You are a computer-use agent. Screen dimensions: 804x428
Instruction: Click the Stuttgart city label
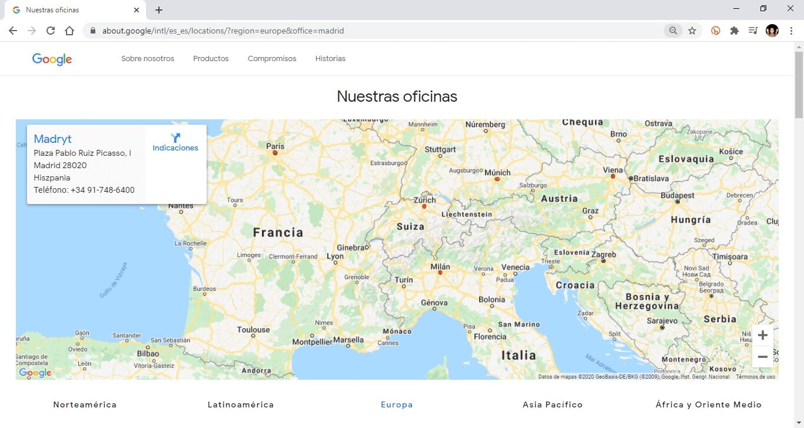pyautogui.click(x=440, y=149)
